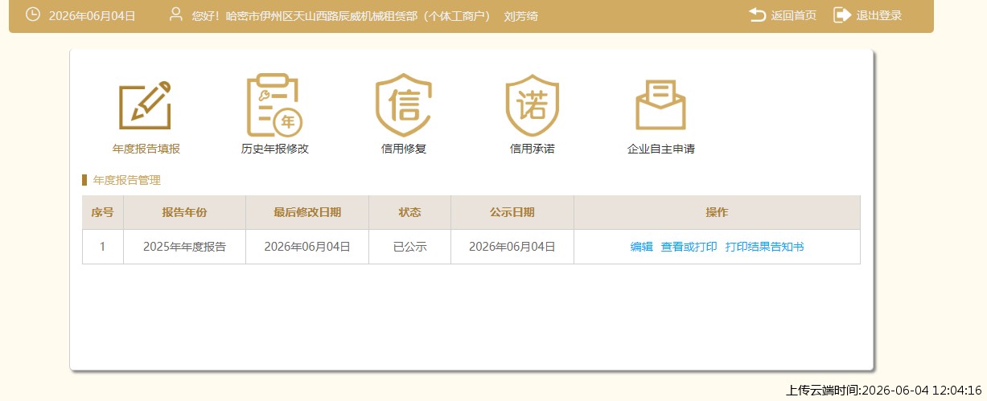Open the 信用承诺 shield icon

(x=532, y=105)
